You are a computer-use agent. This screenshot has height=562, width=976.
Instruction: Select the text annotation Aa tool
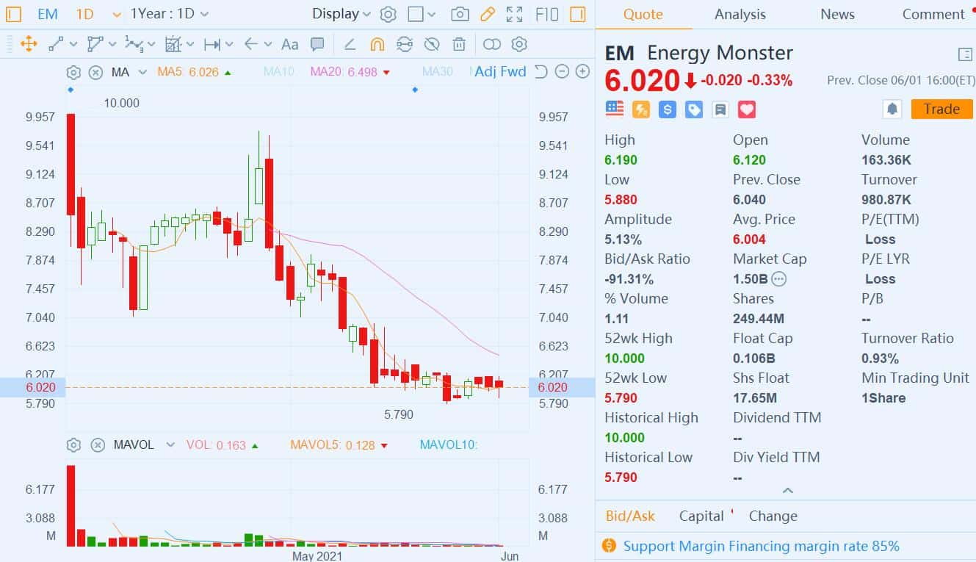pos(290,44)
